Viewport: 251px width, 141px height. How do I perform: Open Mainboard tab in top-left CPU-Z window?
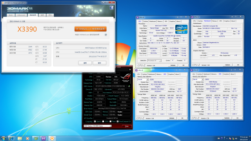(x=153, y=21)
